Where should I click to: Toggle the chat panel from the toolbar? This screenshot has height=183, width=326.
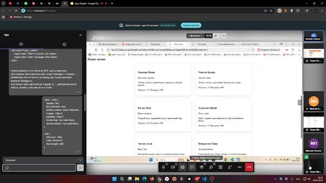click(x=192, y=167)
